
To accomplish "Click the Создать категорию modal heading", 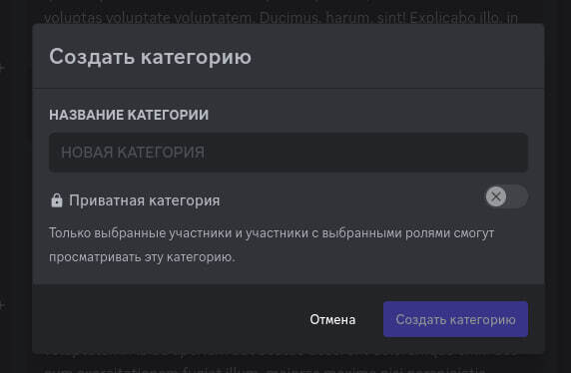I will (x=150, y=57).
